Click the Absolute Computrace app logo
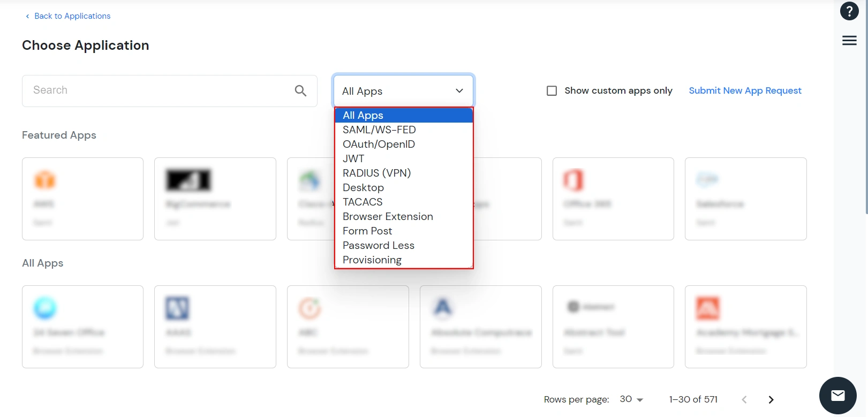This screenshot has width=868, height=417. point(443,308)
